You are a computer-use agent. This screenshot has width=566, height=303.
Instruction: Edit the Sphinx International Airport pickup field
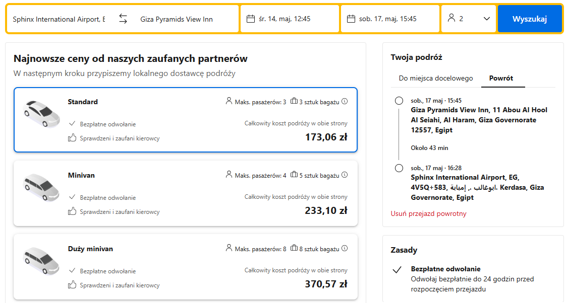click(x=59, y=19)
